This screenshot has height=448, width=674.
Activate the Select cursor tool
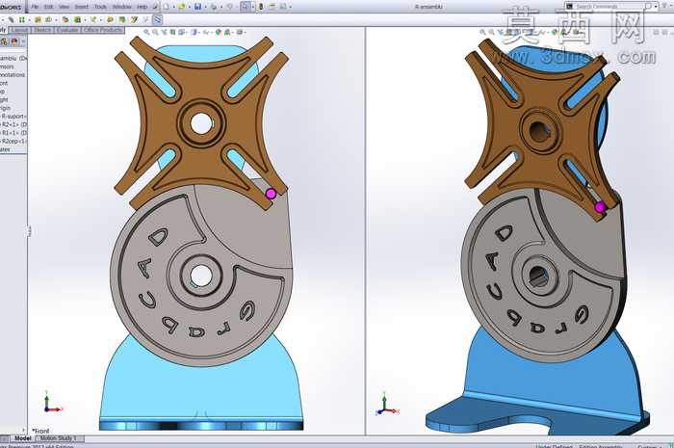coord(245,7)
